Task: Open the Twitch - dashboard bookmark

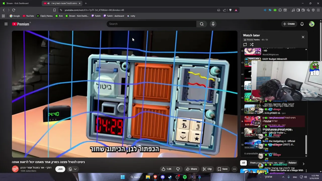Action: [114, 16]
